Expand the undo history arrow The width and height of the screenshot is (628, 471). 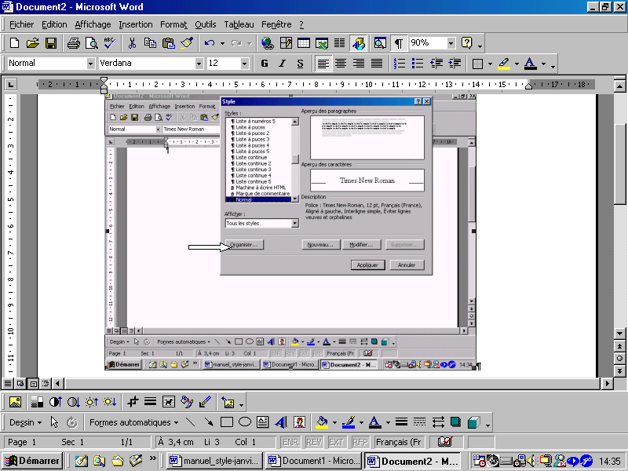pos(222,43)
